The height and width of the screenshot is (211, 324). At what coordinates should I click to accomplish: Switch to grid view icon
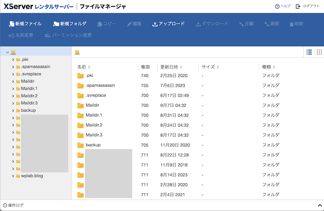(x=319, y=52)
